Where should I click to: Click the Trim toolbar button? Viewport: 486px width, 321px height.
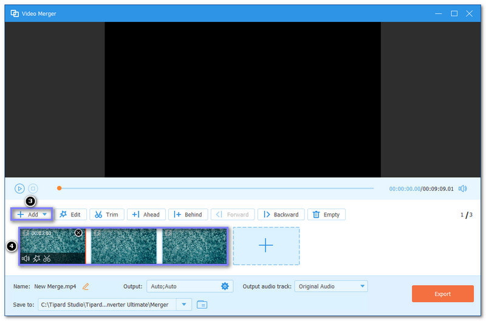107,215
